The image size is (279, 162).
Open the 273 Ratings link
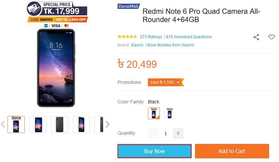(151, 37)
